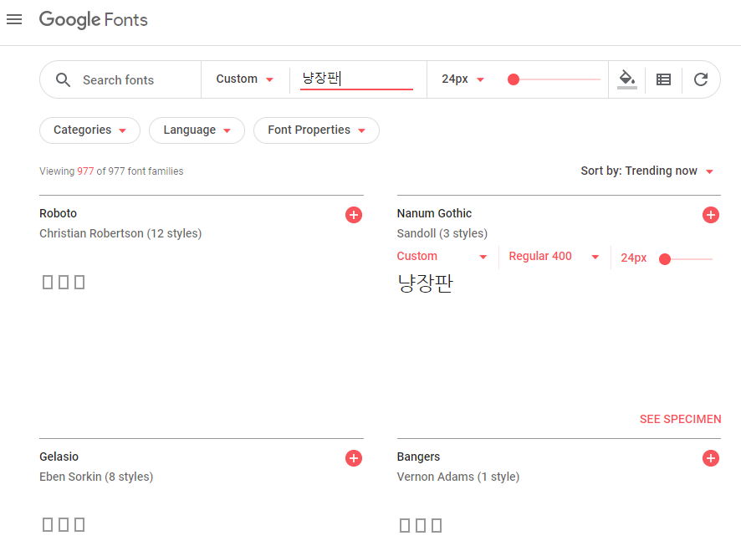Click the custom preview text input
This screenshot has width=741, height=546.
pyautogui.click(x=357, y=79)
